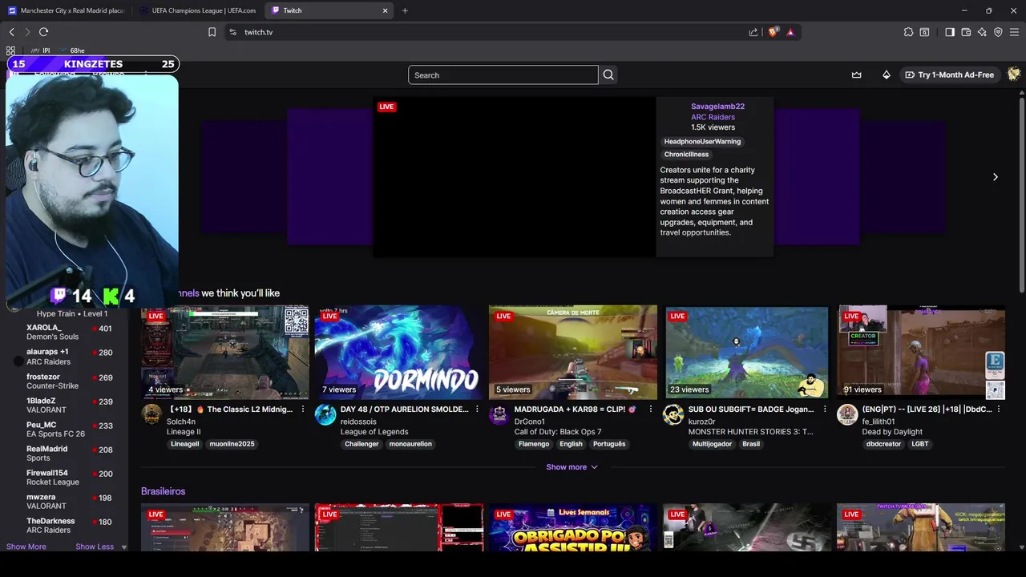Open options for MADRUGADA KAR98 stream
The width and height of the screenshot is (1026, 577).
click(x=651, y=409)
